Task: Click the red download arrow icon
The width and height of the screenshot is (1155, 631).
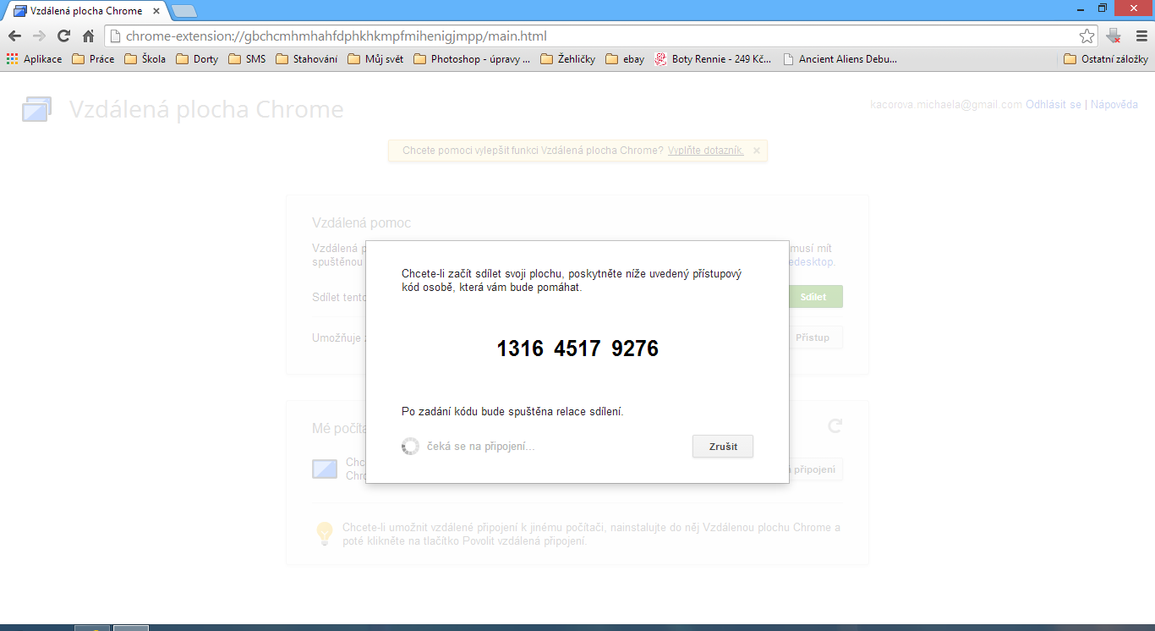Action: point(1114,36)
